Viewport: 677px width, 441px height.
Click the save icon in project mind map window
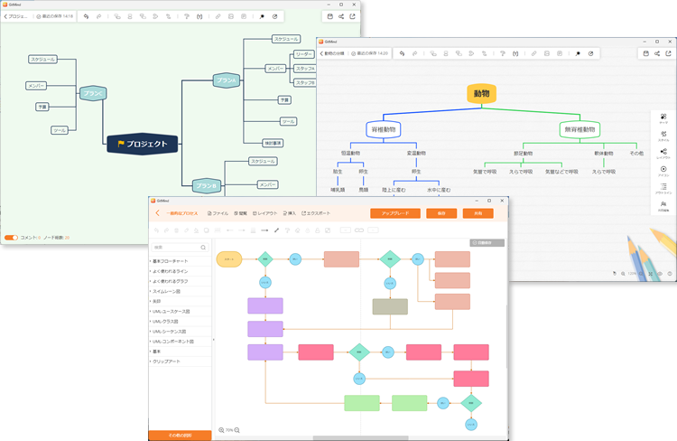tap(329, 16)
